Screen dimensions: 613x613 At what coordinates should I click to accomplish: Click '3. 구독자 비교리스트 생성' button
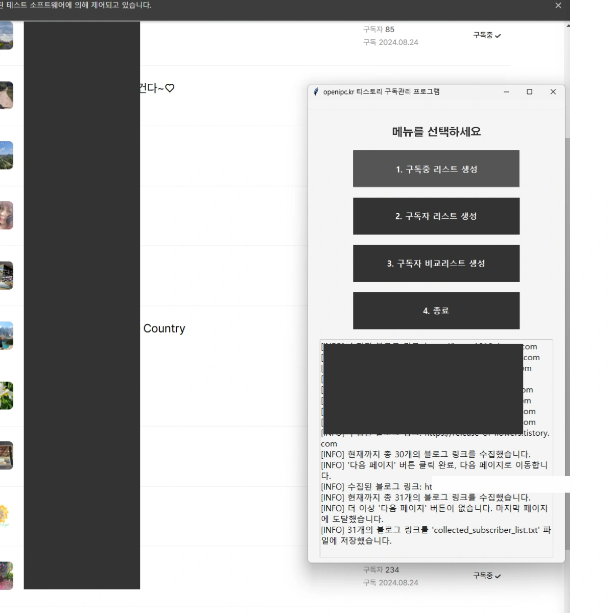[x=436, y=263]
